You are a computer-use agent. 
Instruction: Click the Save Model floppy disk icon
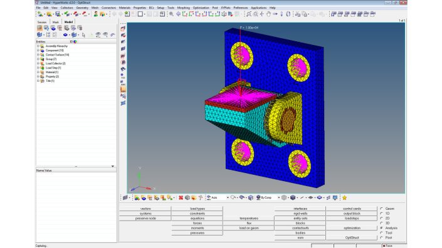[58, 14]
